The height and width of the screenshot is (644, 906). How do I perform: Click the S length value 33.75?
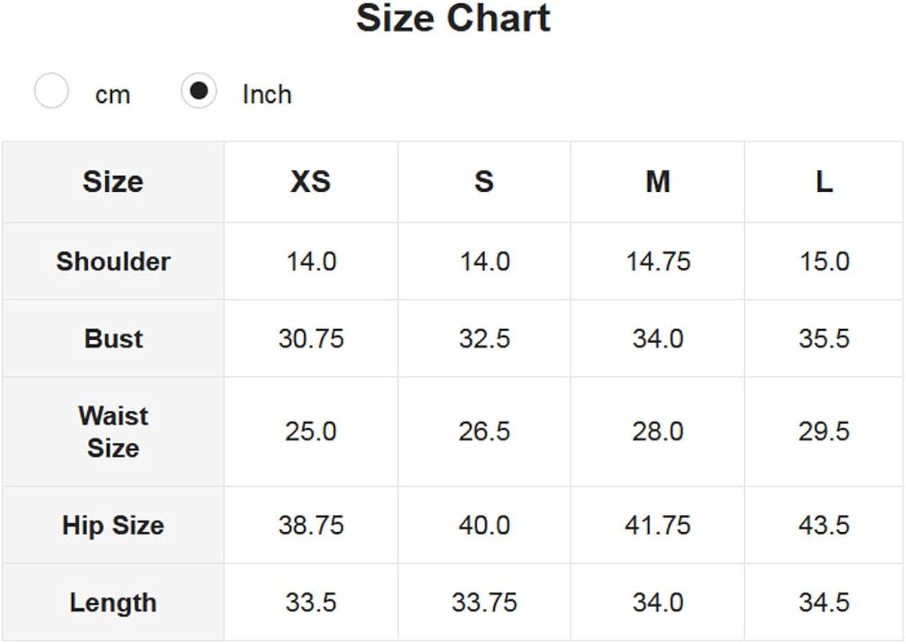pos(484,603)
